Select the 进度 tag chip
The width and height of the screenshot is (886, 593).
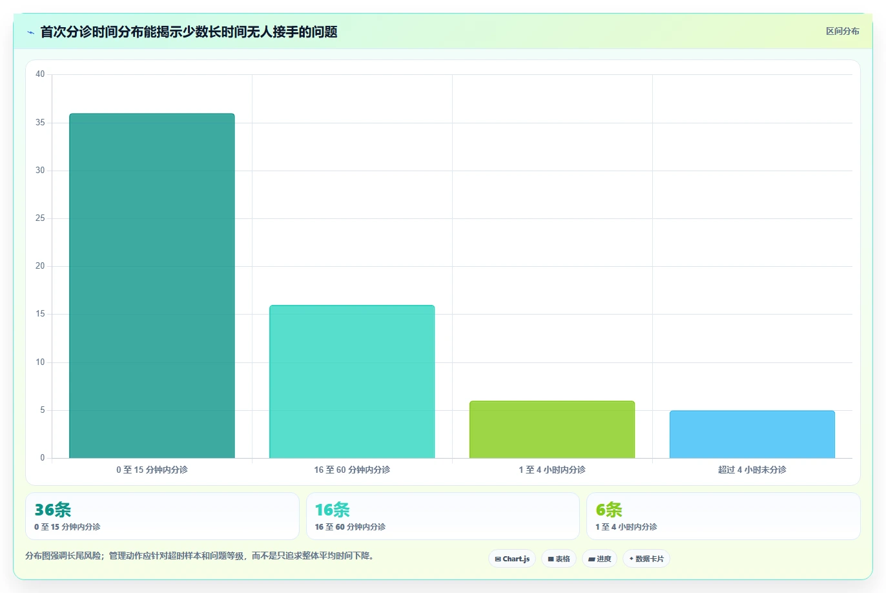(599, 559)
